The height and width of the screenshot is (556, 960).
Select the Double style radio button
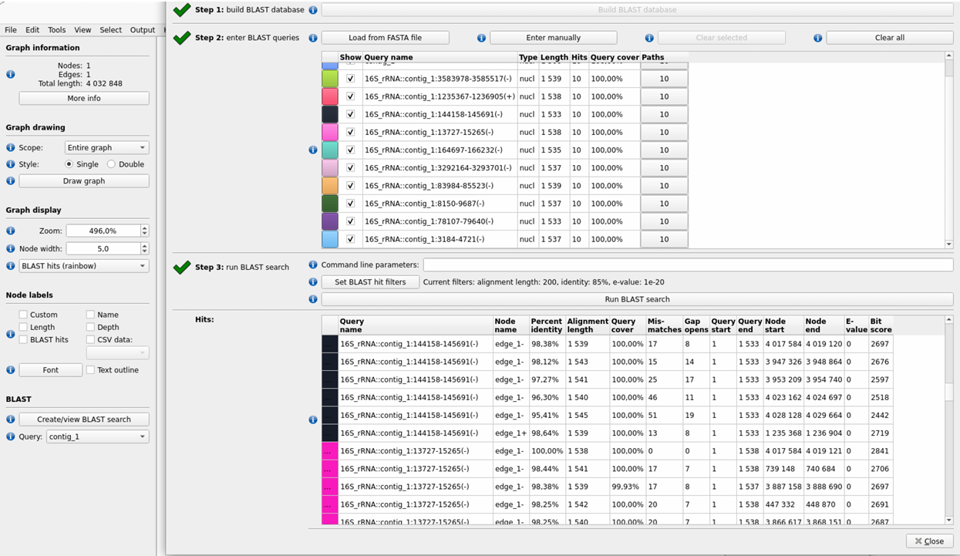click(x=111, y=164)
